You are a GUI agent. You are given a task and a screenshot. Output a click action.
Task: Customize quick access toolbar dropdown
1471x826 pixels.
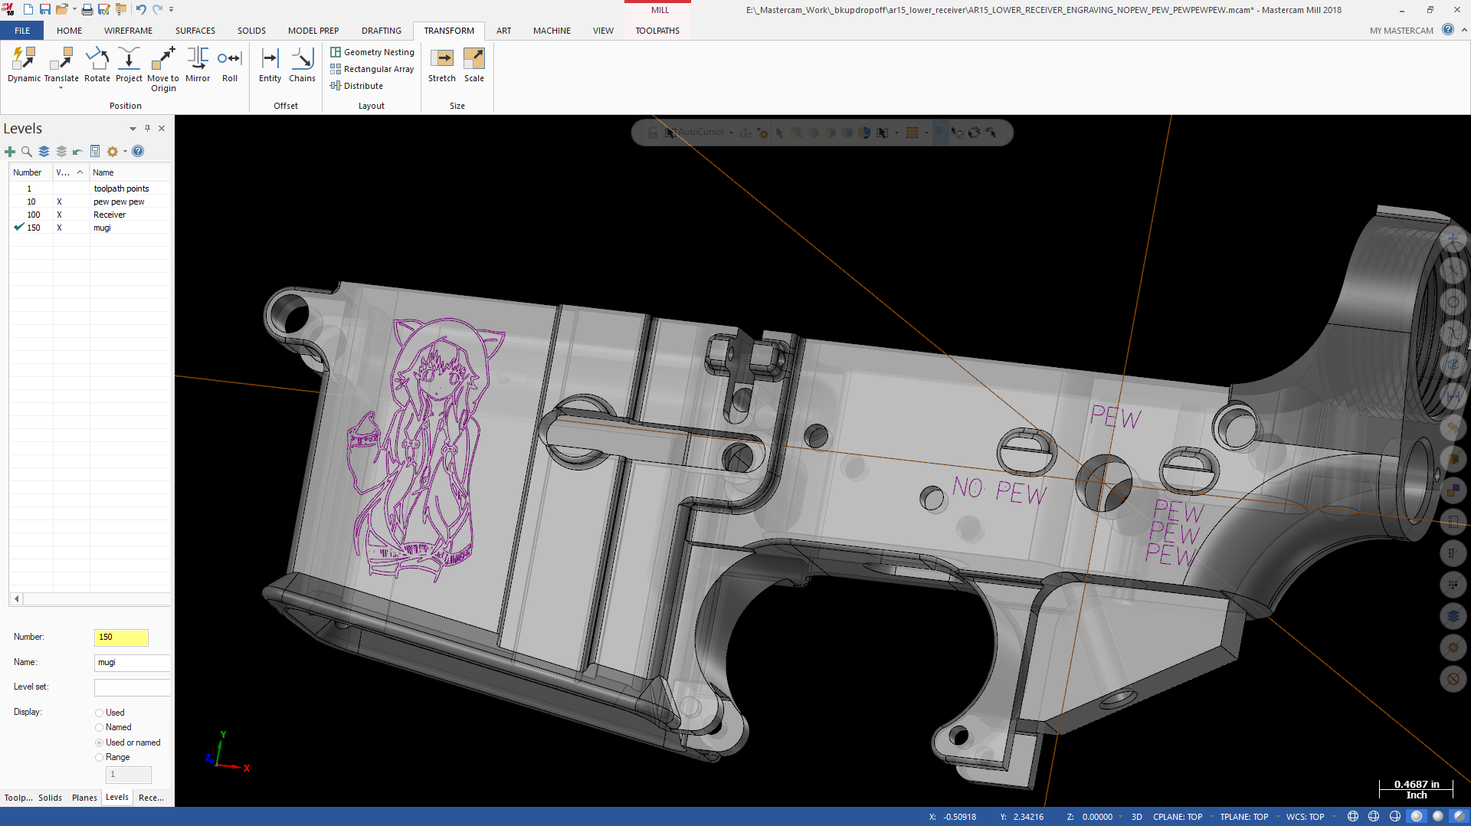[171, 9]
